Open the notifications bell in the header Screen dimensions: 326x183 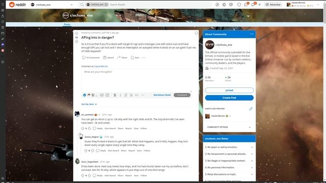pos(253,5)
